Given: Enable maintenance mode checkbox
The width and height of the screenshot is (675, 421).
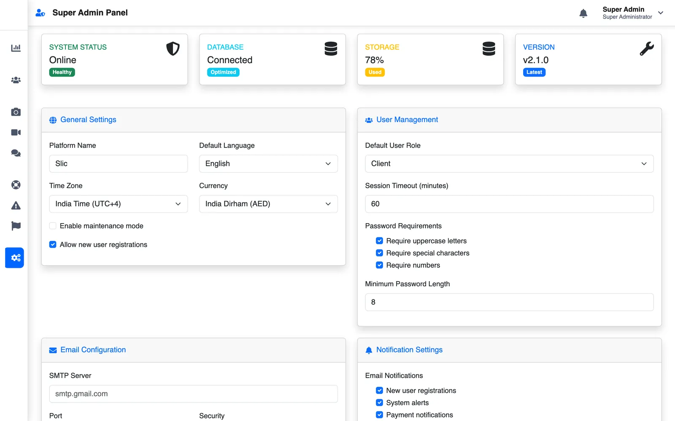Looking at the screenshot, I should (x=53, y=226).
